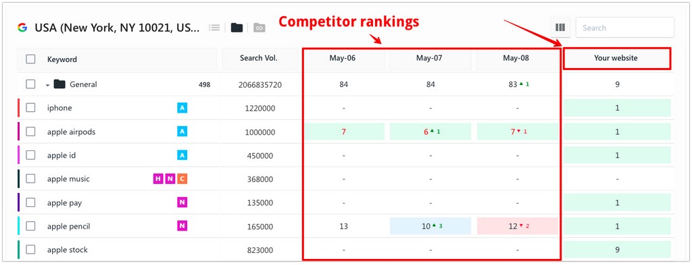Click the General folder name
The height and width of the screenshot is (265, 692).
(x=83, y=84)
